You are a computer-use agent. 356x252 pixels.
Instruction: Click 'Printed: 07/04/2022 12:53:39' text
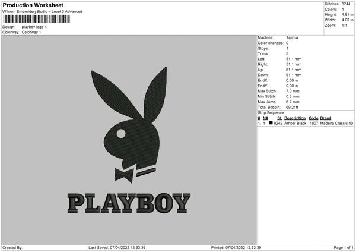pos(236,247)
